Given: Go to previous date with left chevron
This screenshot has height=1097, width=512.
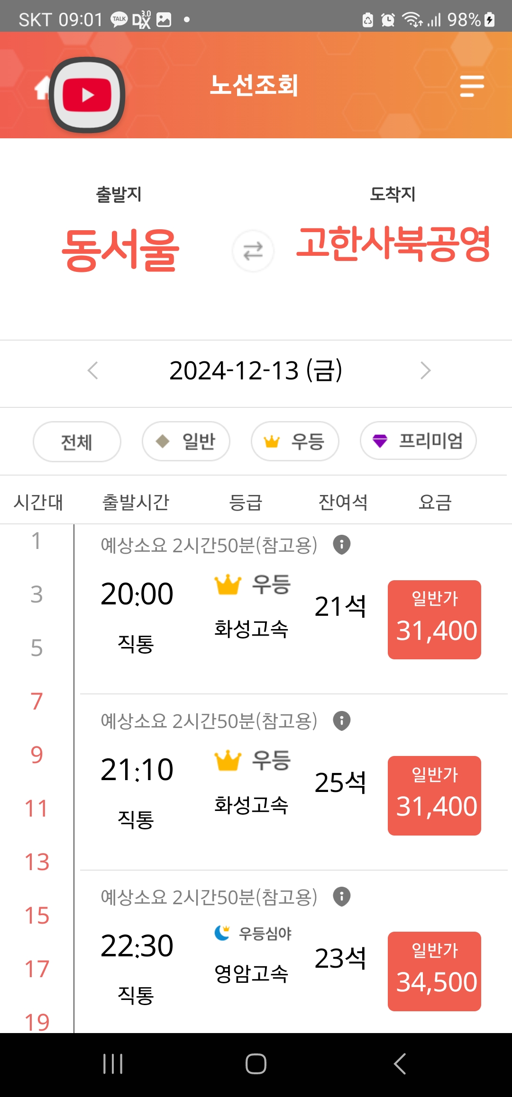Looking at the screenshot, I should click(x=93, y=370).
